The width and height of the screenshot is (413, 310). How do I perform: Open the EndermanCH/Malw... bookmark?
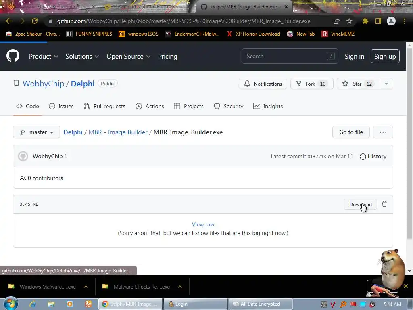point(192,34)
